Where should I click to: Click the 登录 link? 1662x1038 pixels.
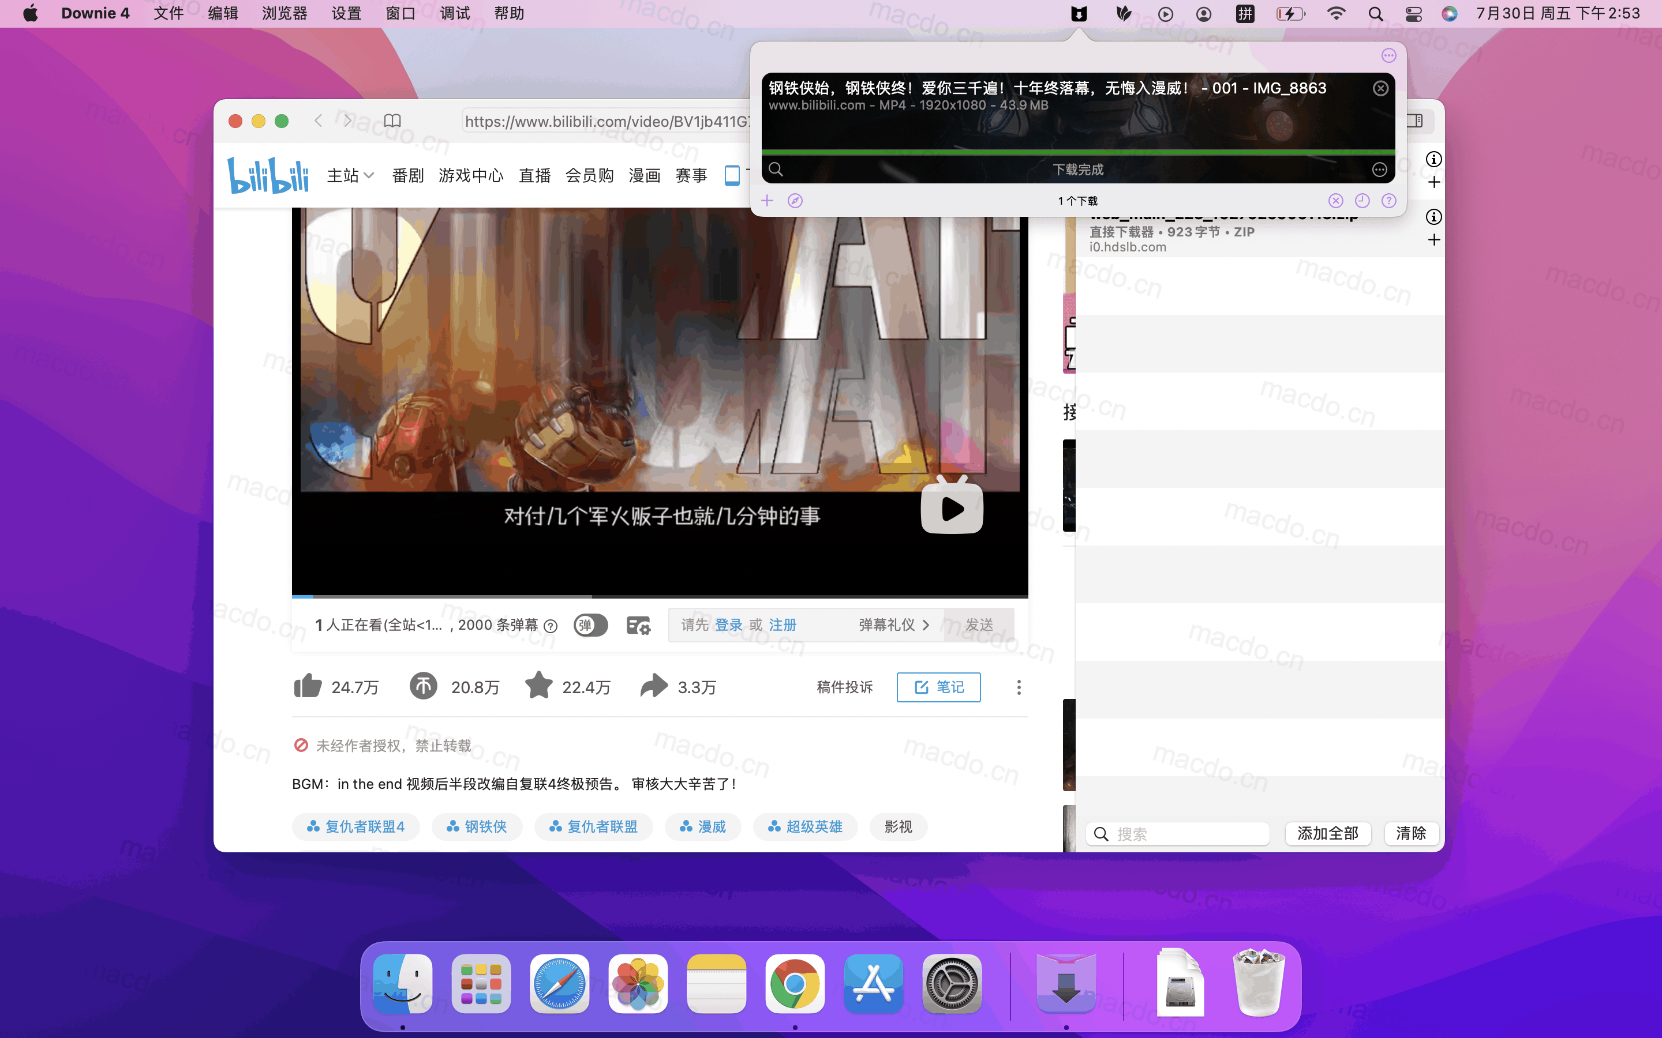click(x=729, y=625)
